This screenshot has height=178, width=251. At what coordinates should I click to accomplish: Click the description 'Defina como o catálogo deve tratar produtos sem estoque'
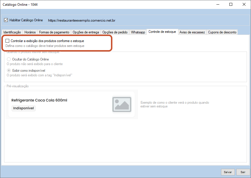(x=45, y=46)
